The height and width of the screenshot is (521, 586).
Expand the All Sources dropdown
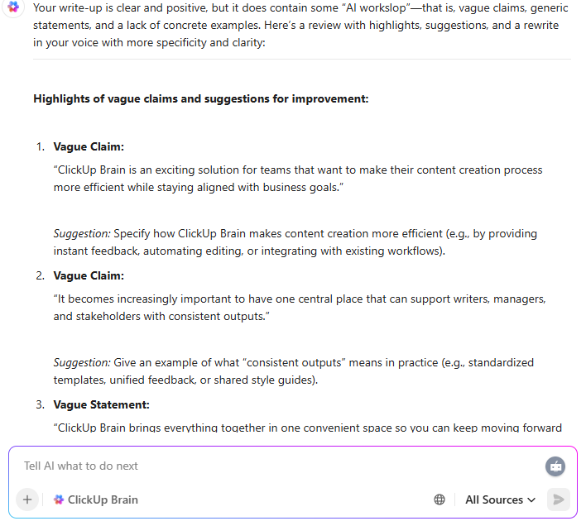point(500,499)
